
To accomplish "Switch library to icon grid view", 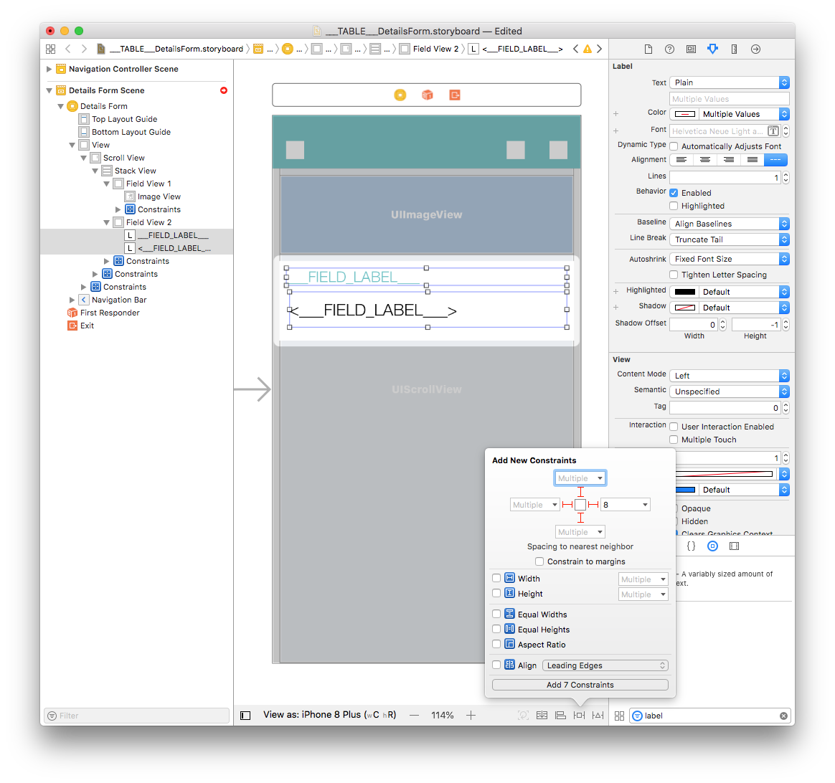I will 619,716.
